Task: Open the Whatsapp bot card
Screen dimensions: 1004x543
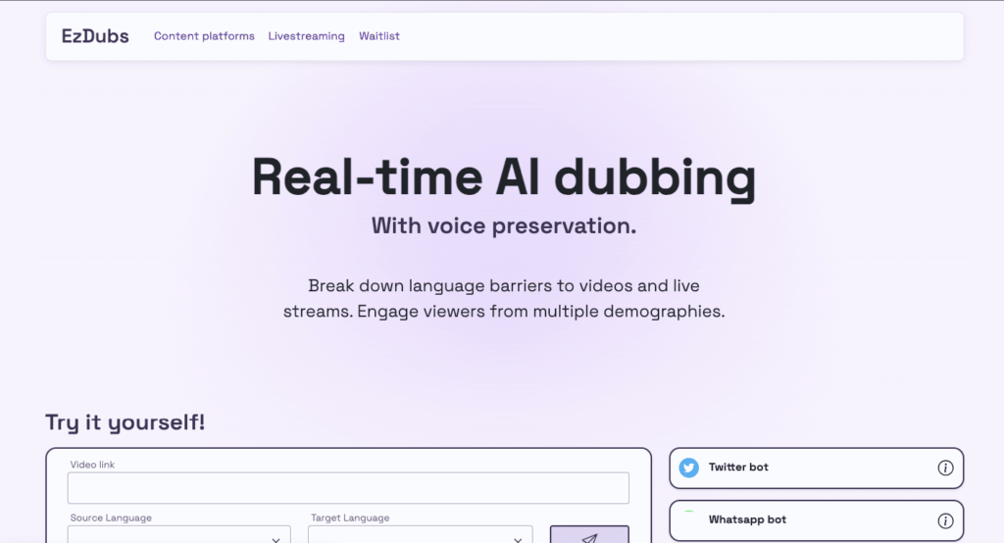Action: click(x=817, y=520)
